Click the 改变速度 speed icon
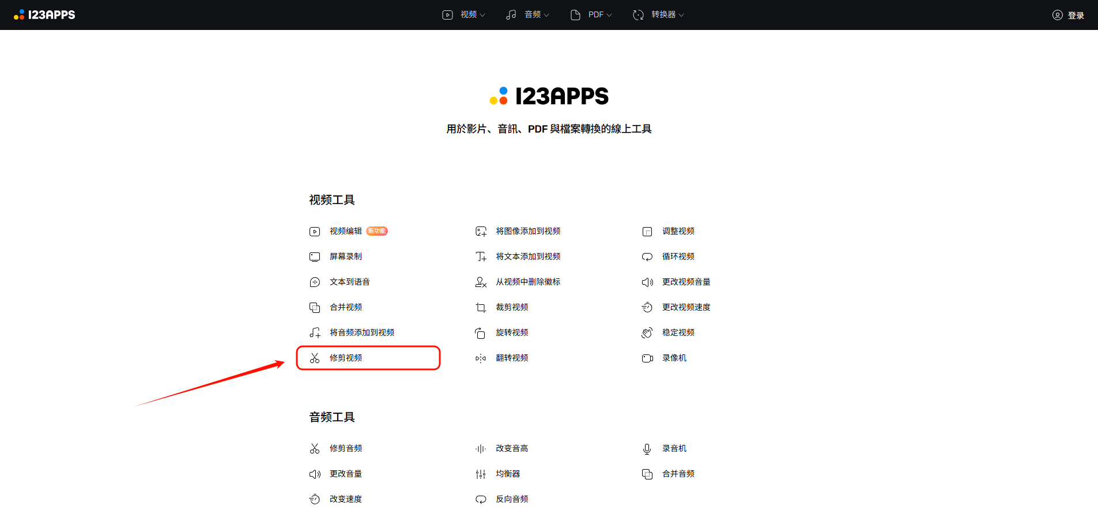 (315, 500)
